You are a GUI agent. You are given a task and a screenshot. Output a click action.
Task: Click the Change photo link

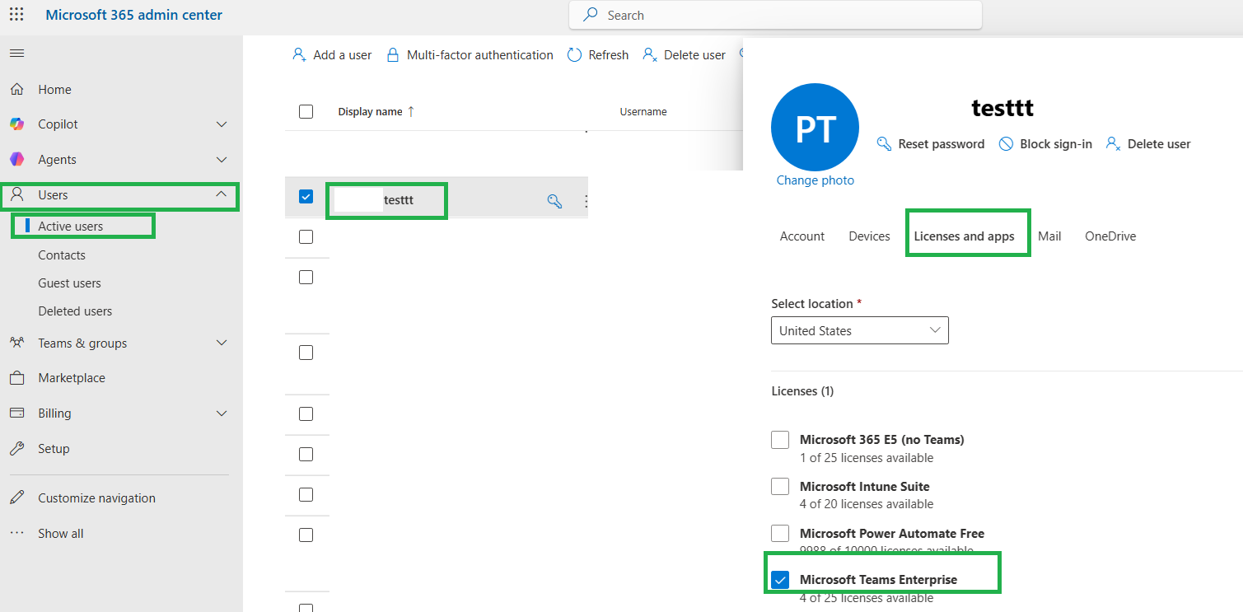coord(815,180)
